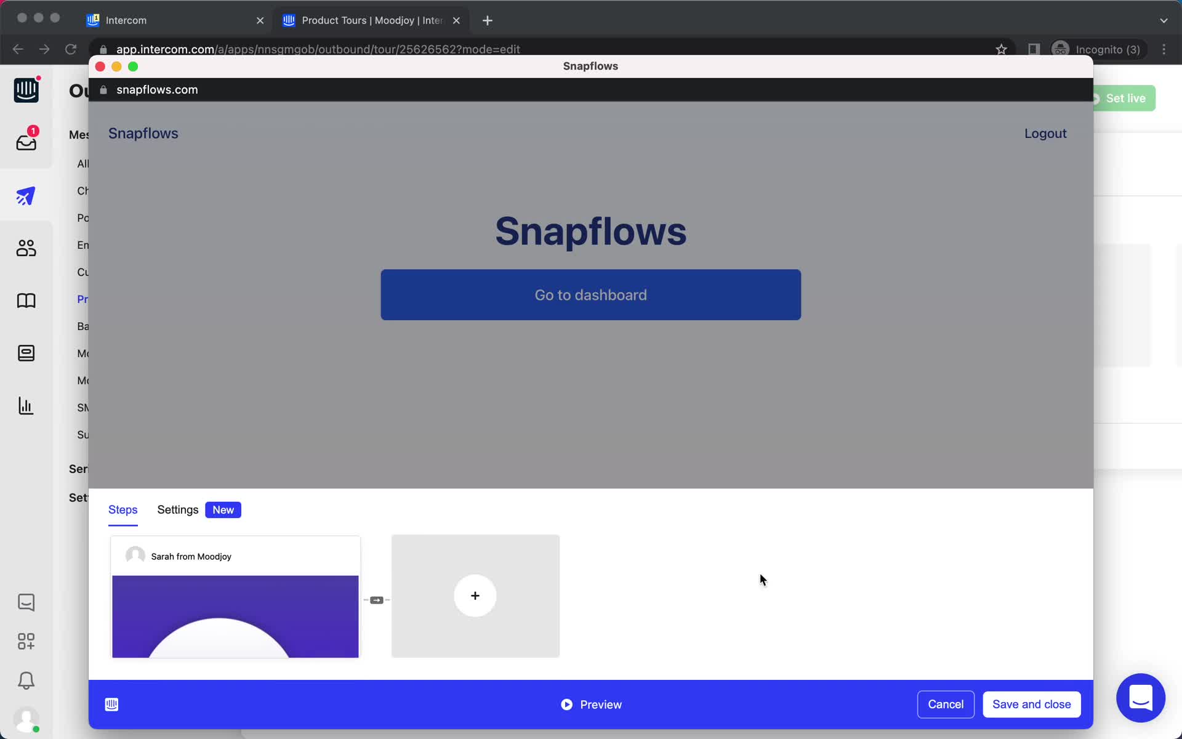The height and width of the screenshot is (739, 1182).
Task: Click the step connector arrow icon
Action: [x=377, y=600]
